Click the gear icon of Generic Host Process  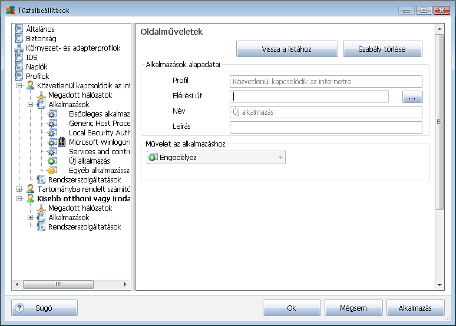(52, 123)
